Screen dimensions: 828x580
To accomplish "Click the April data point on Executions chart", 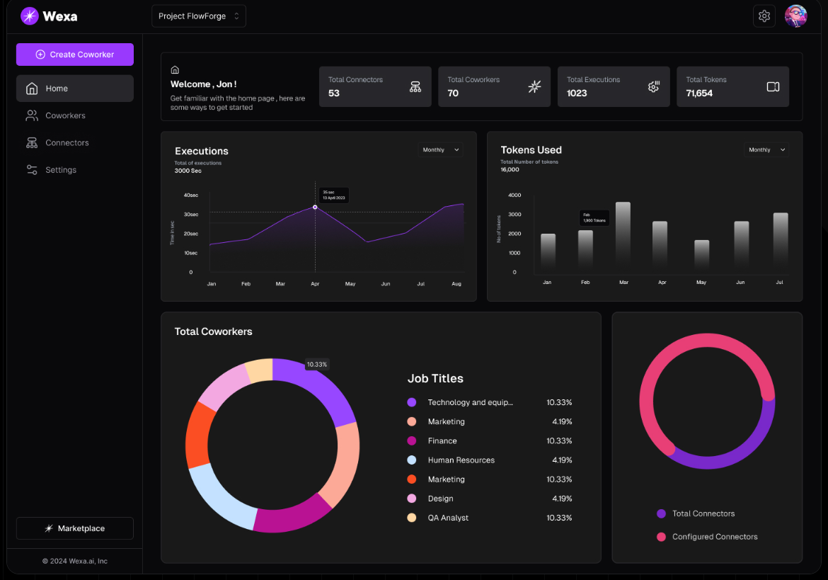I will 315,207.
